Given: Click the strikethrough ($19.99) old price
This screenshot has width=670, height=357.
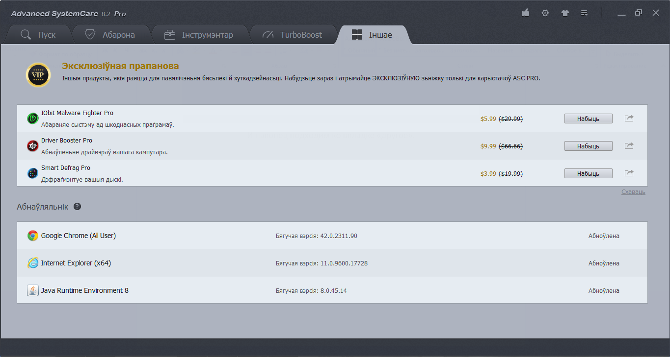Looking at the screenshot, I should 511,174.
